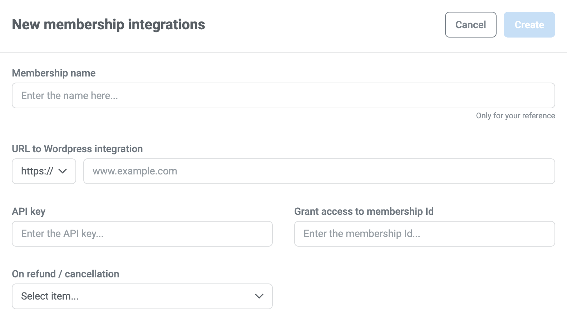Screen dimensions: 567x321
Task: Click the On refund / cancellation label
Action: coord(65,274)
